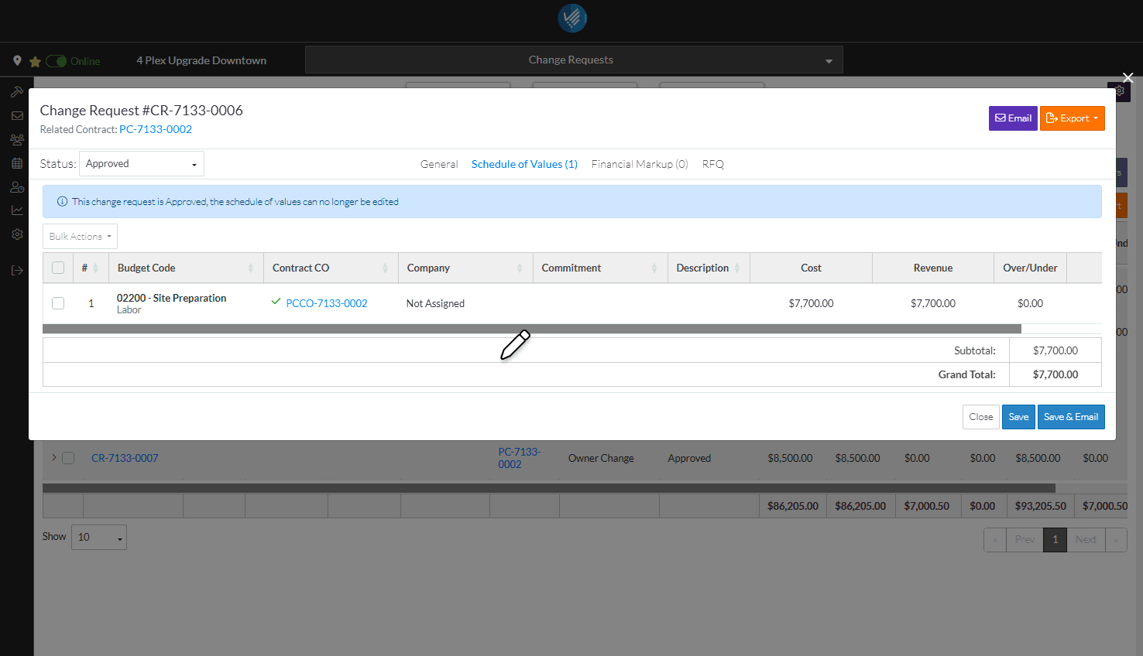Sort by the Company column
Viewport: 1143px width, 656px height.
coord(465,268)
